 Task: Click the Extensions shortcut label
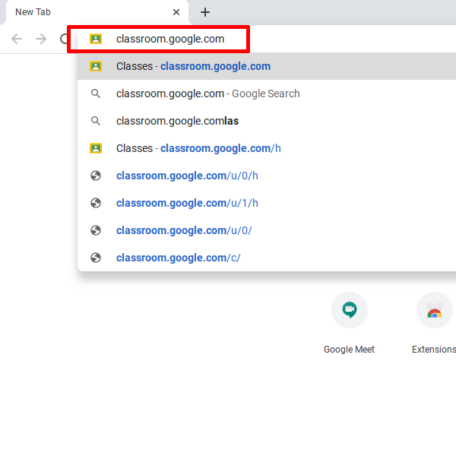point(434,350)
